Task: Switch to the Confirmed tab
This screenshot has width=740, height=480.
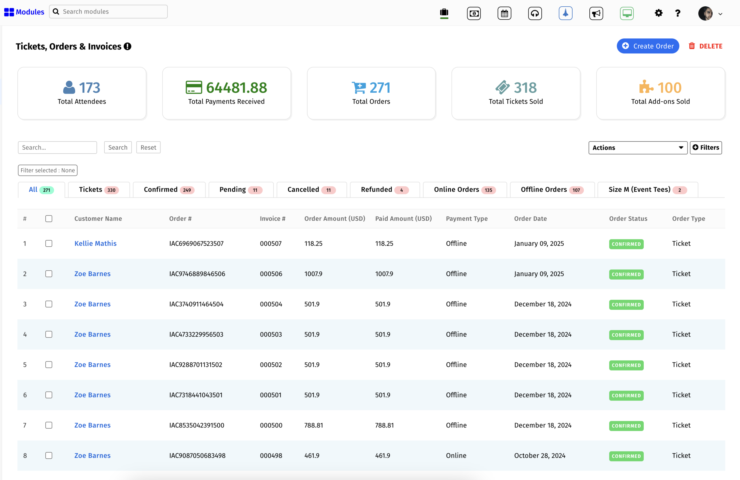Action: click(169, 189)
